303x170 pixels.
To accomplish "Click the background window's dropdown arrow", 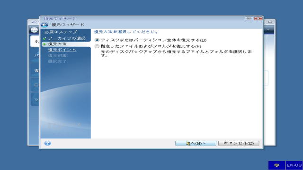I will pos(268,30).
